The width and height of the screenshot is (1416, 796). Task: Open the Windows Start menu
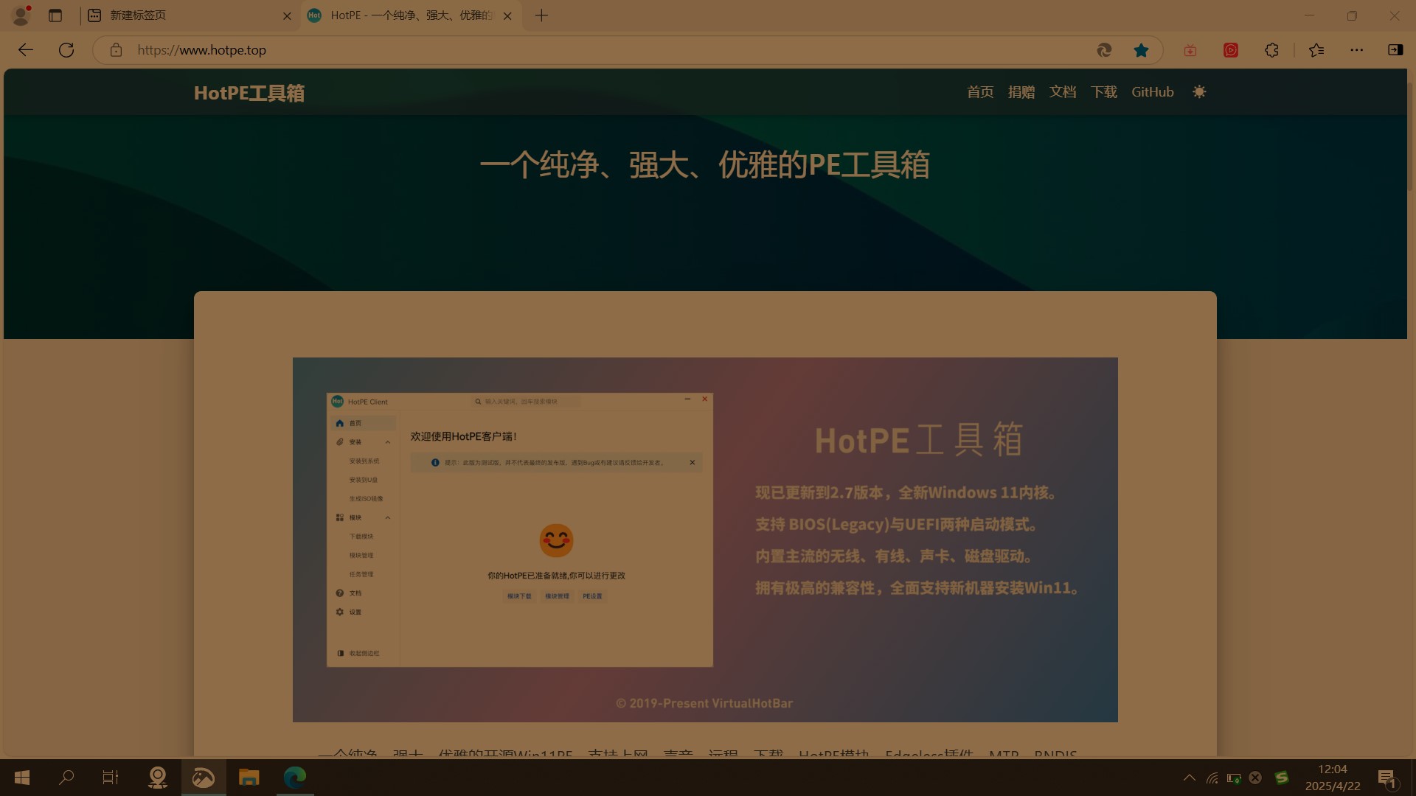click(x=22, y=778)
